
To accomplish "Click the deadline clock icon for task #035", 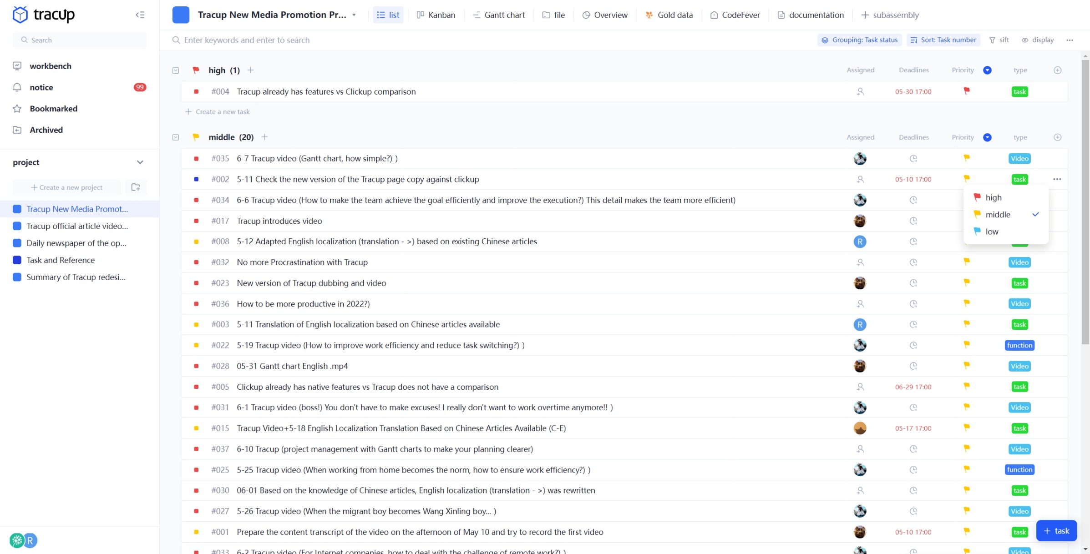I will (913, 159).
